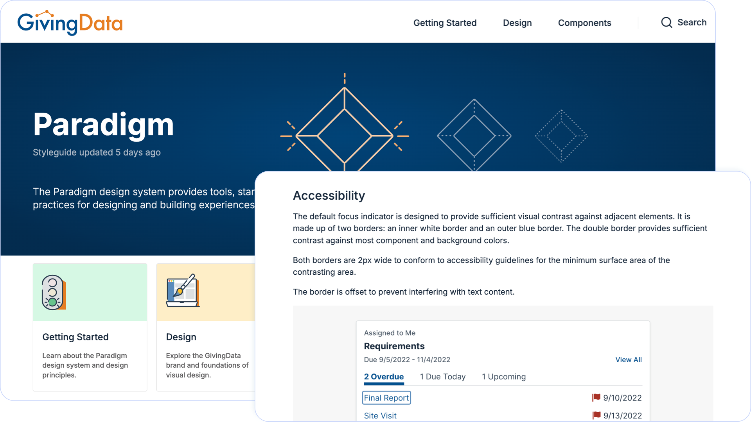
Task: Click the Design card description text
Action: (207, 365)
